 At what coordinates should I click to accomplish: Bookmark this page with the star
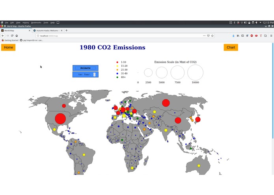[x=212, y=36]
